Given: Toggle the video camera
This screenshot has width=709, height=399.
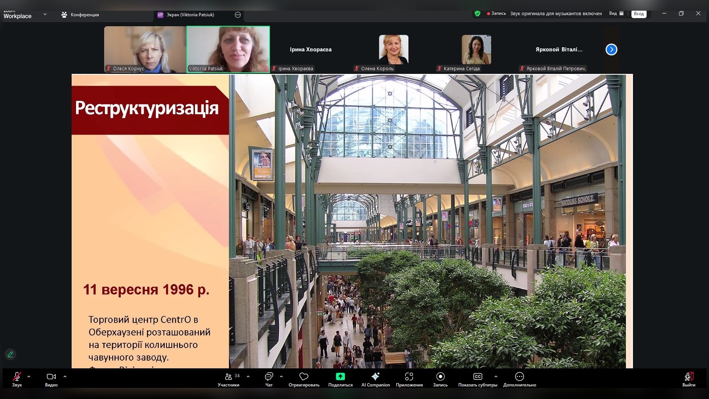Looking at the screenshot, I should [51, 377].
